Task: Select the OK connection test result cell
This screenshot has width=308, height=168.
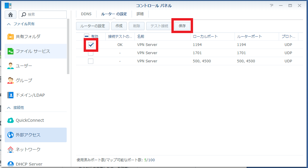Action: point(120,45)
